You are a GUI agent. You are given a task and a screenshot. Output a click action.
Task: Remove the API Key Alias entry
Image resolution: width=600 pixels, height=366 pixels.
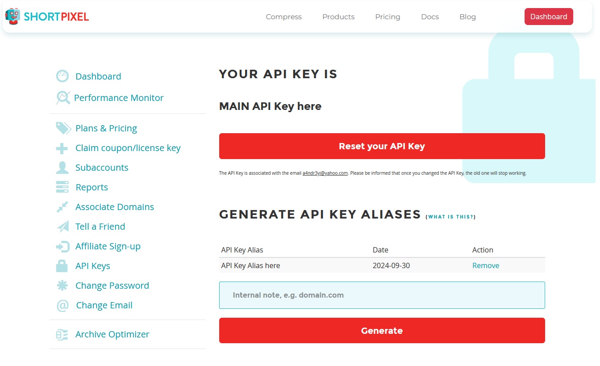point(486,265)
